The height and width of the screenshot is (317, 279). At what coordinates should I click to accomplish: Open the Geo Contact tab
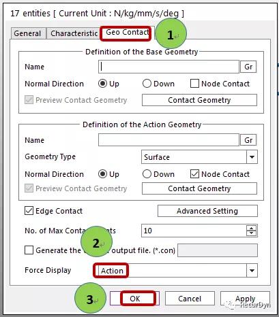coord(128,33)
